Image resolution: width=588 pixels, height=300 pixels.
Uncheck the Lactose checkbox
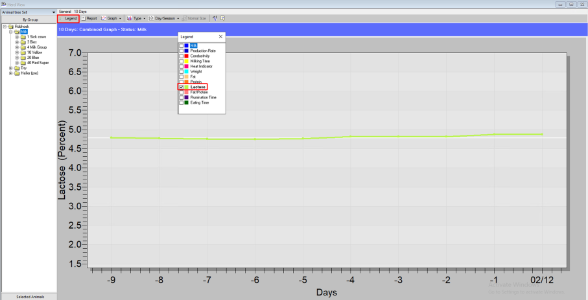tap(182, 87)
